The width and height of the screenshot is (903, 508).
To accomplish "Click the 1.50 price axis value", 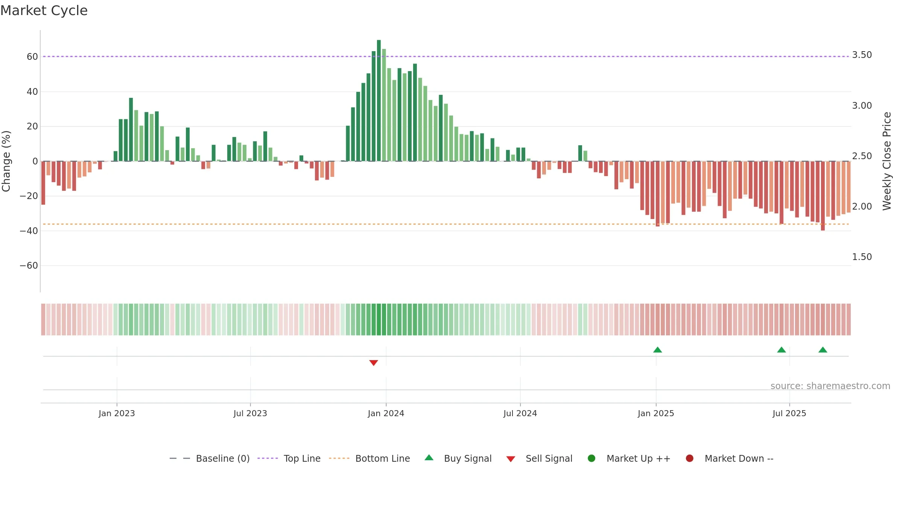I will click(862, 257).
